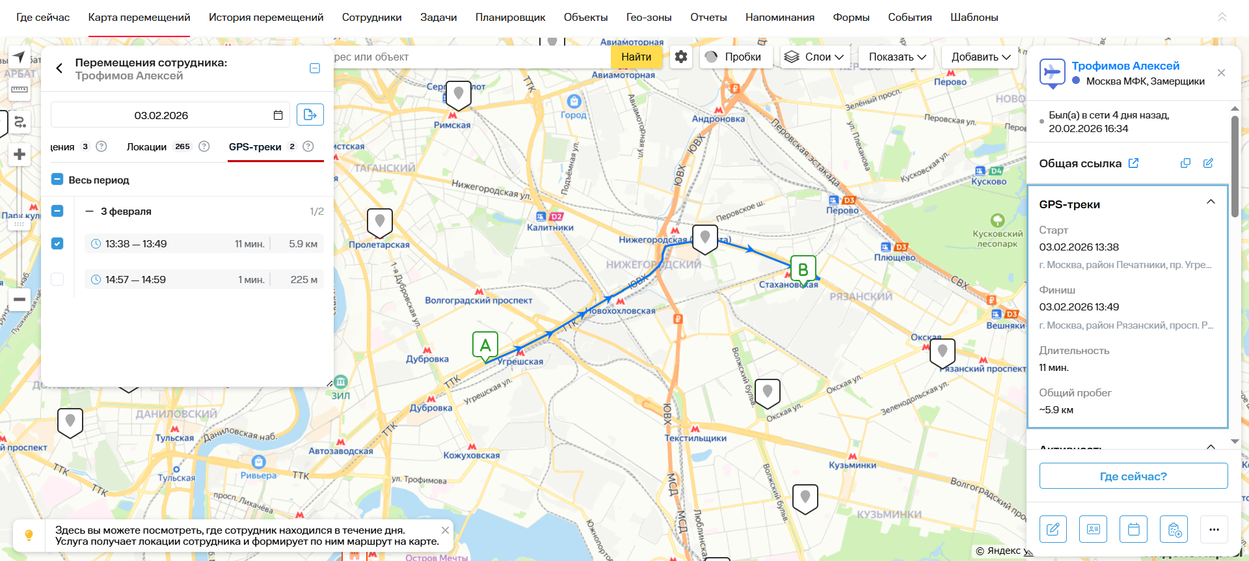Collapse the GPS-треки section
The image size is (1249, 561).
tap(1211, 202)
